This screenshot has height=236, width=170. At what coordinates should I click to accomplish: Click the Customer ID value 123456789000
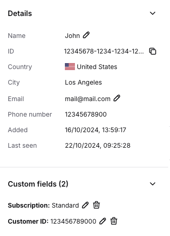pos(73,221)
